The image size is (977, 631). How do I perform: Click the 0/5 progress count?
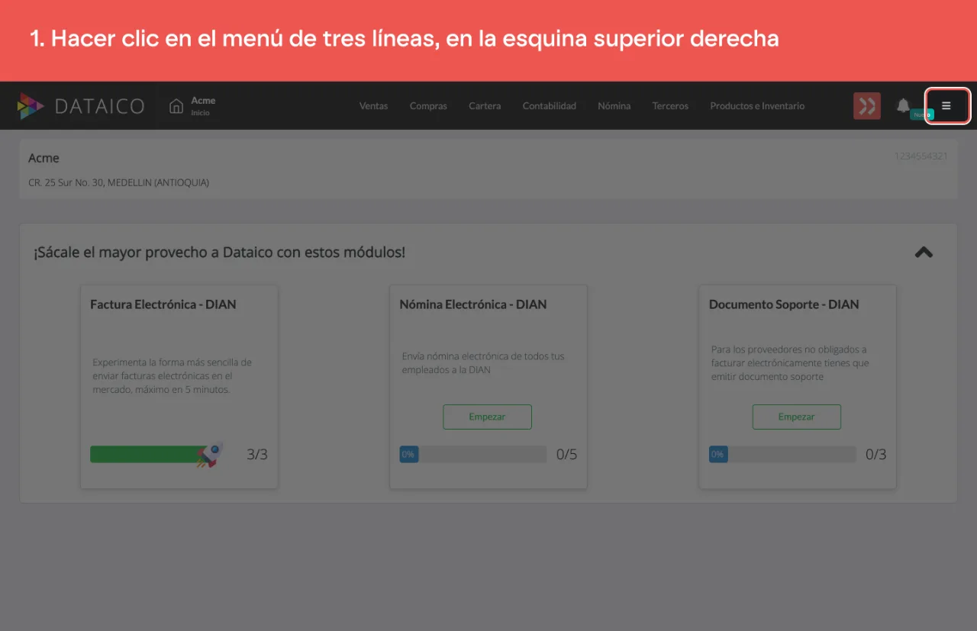point(567,455)
